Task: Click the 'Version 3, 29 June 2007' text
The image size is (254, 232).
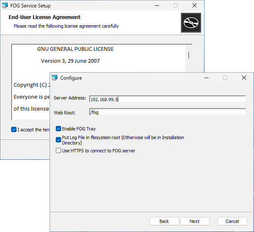Action: pos(70,61)
